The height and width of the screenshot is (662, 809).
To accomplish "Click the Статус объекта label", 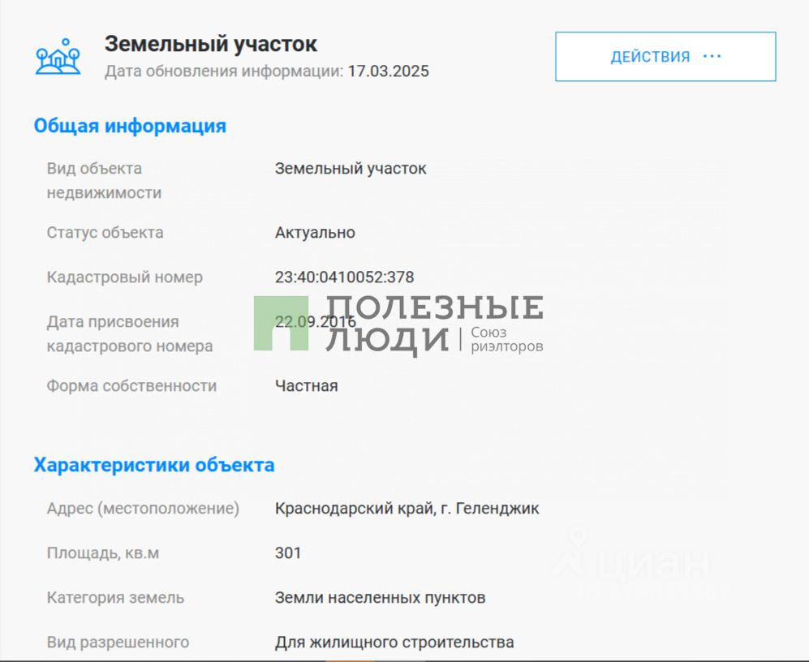I will coord(105,233).
